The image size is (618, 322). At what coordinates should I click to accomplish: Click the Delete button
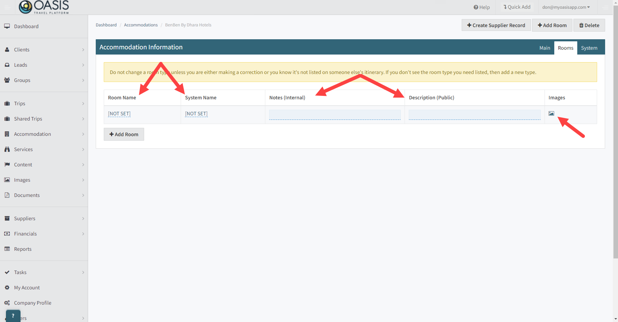[589, 25]
